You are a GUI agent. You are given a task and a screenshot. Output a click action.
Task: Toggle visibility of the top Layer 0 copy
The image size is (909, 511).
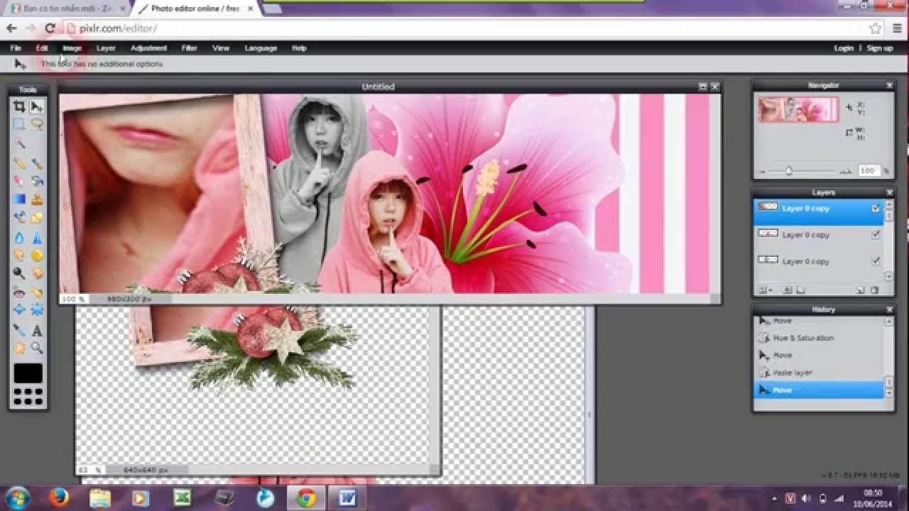point(876,209)
